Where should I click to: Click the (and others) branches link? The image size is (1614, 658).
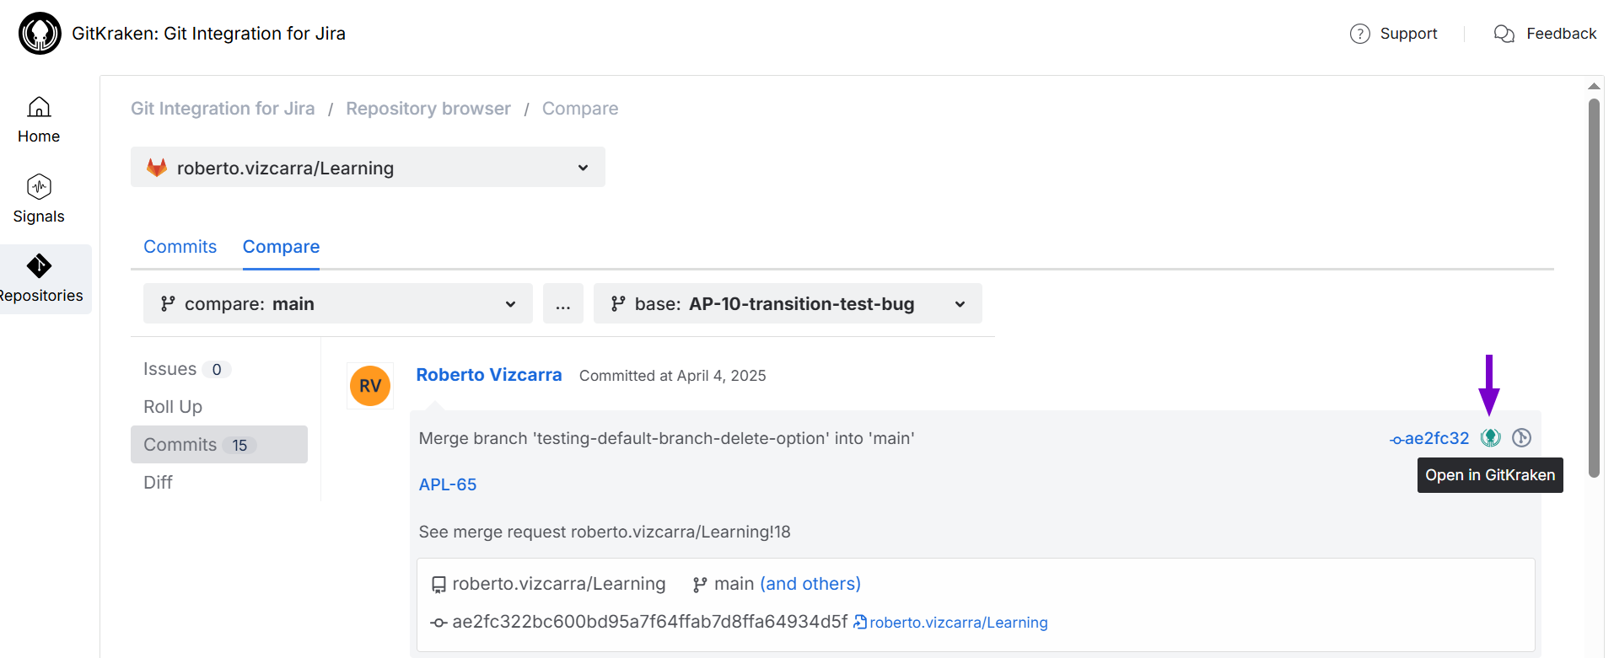(x=810, y=584)
